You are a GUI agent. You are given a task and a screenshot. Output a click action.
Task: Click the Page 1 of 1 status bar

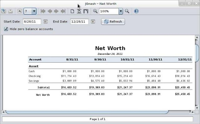(x=97, y=119)
